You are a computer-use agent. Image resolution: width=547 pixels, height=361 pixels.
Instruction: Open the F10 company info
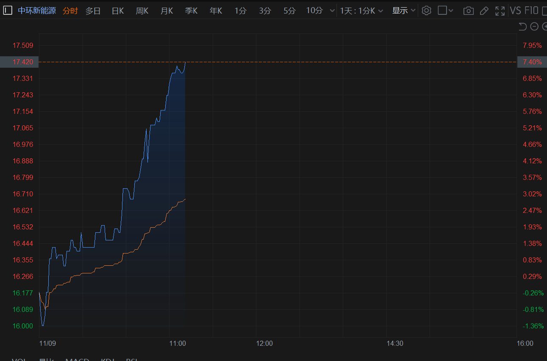[531, 11]
